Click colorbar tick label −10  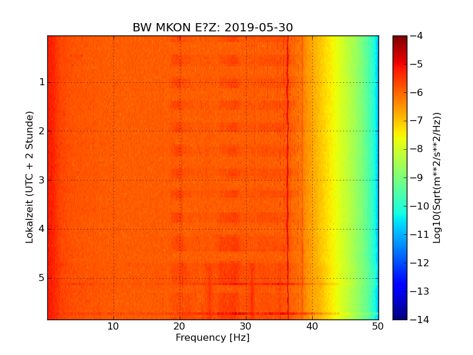pos(420,206)
